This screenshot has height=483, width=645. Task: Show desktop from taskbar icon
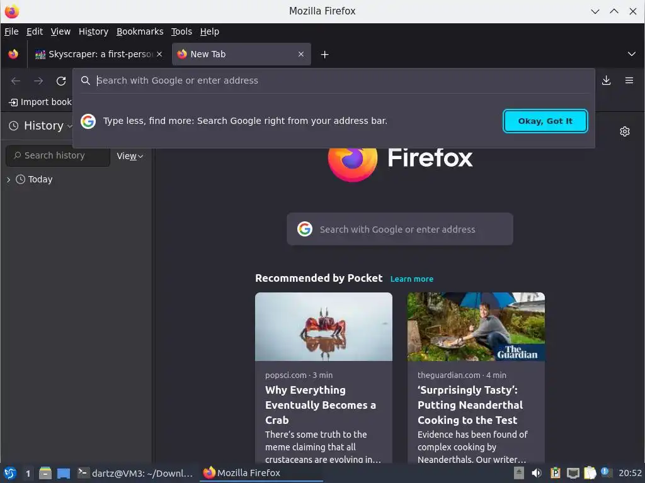[x=64, y=473]
